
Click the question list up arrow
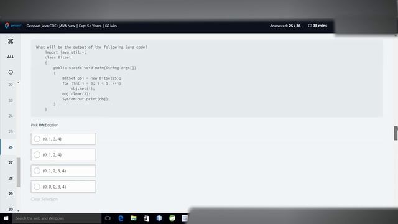point(18,83)
